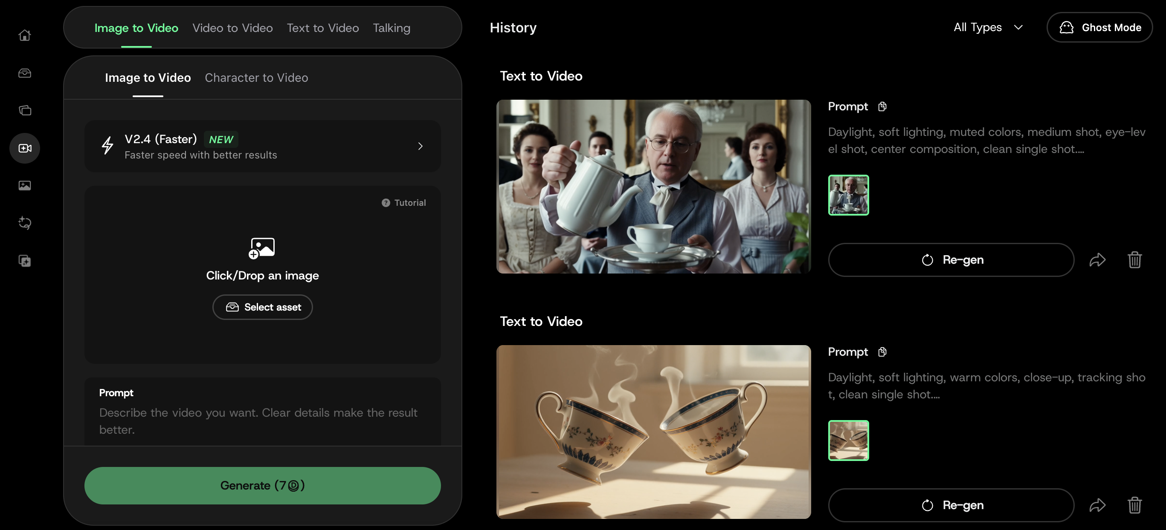Switch to Text to Video tab
The image size is (1166, 530).
pos(322,28)
